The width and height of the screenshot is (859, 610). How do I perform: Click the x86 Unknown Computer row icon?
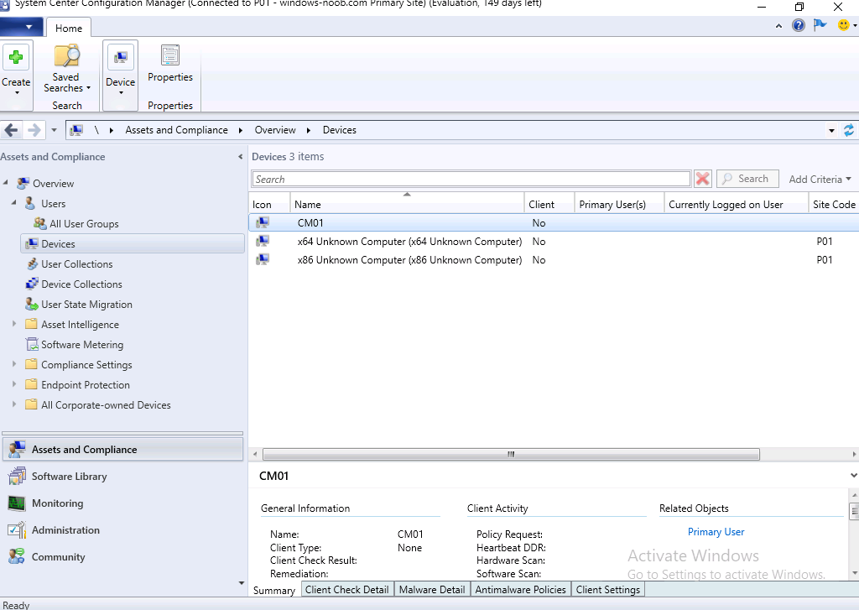click(263, 260)
